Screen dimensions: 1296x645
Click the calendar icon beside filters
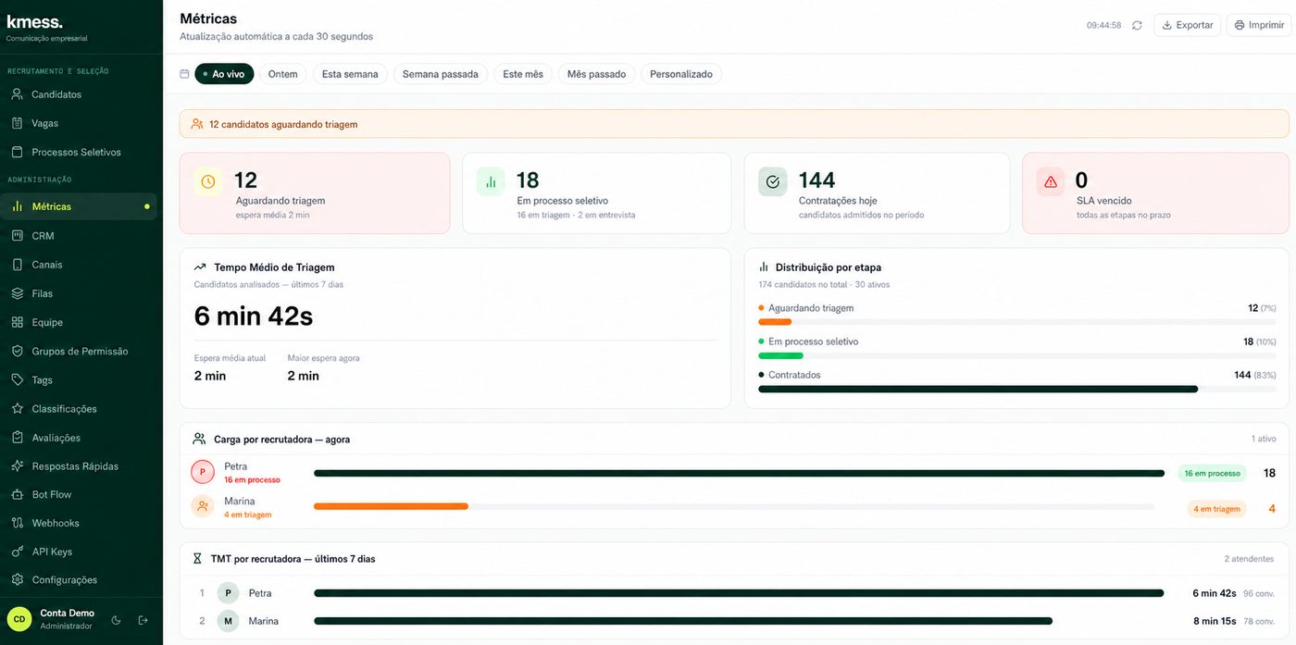(184, 74)
